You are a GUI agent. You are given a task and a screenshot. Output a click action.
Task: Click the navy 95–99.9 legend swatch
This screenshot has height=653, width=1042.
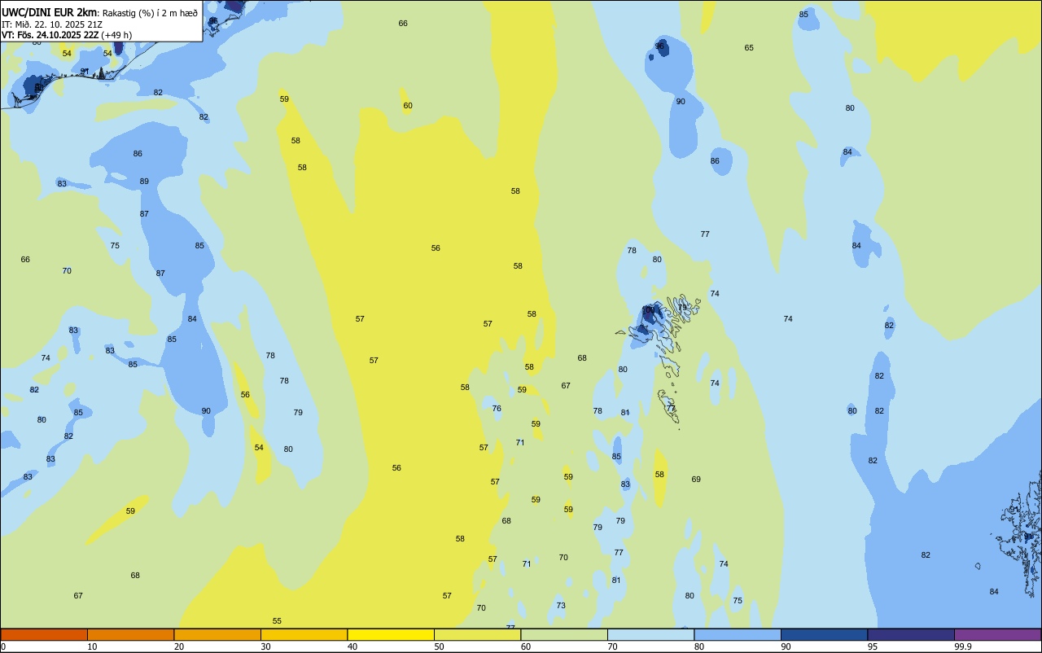click(911, 634)
